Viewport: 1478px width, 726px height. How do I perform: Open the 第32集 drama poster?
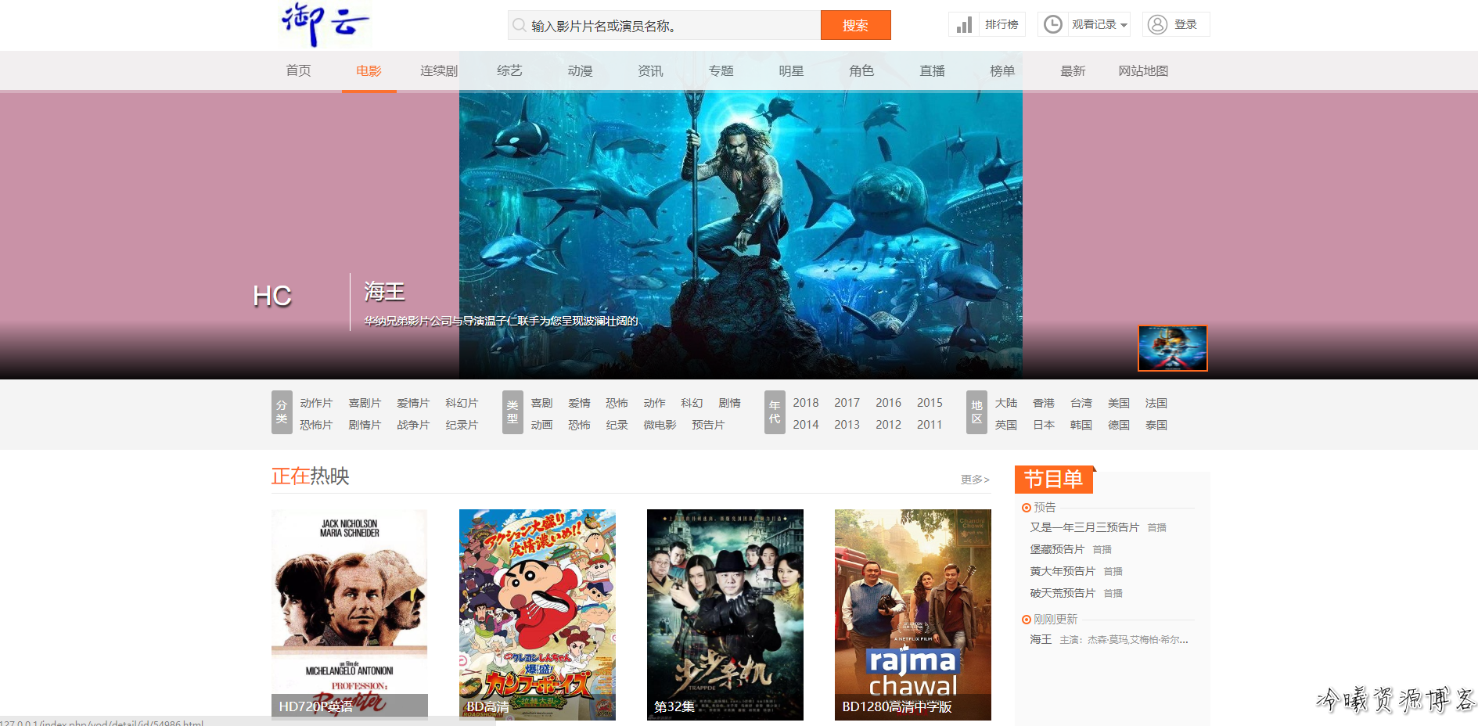[x=725, y=614]
